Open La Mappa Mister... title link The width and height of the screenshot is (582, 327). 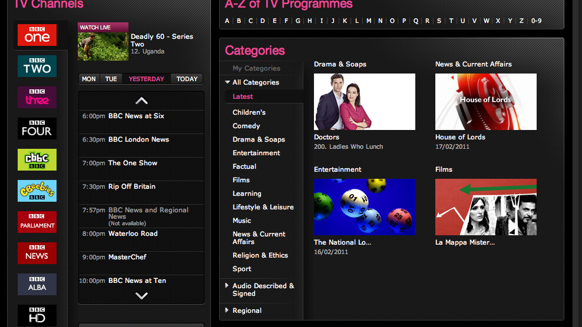(465, 242)
